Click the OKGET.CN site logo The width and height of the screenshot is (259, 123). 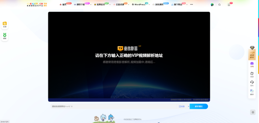(x=37, y=5)
